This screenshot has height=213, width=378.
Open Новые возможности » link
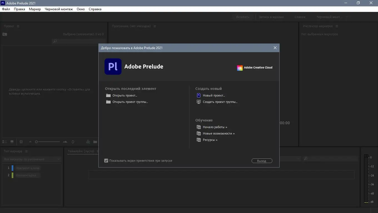[219, 133]
